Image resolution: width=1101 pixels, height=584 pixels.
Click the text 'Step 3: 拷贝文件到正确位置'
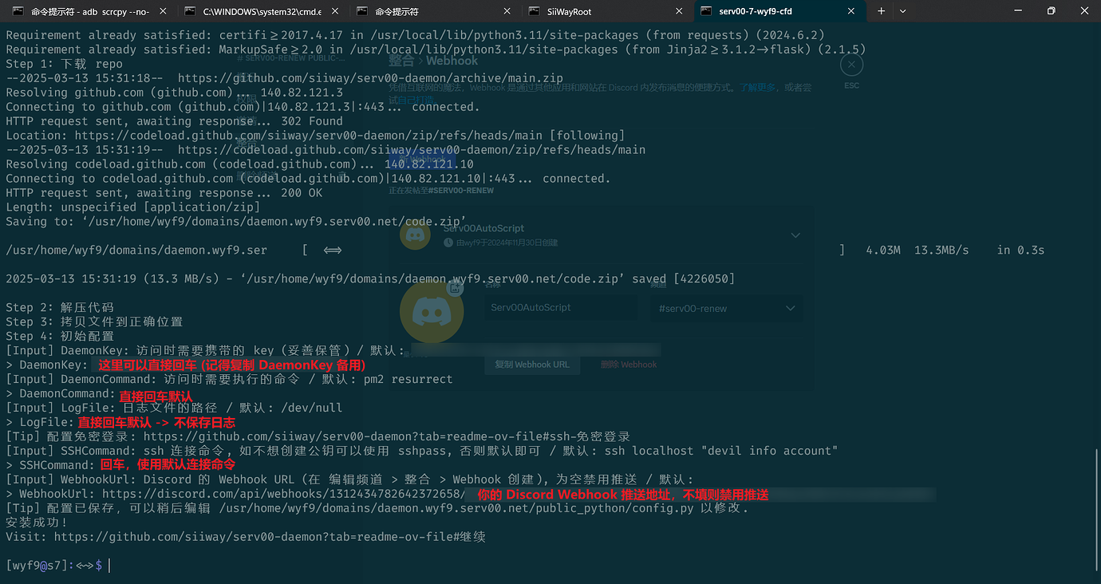click(x=94, y=322)
